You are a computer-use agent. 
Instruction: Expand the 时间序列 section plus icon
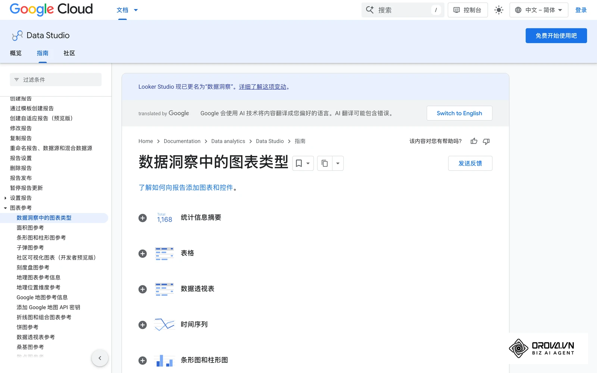pyautogui.click(x=143, y=325)
